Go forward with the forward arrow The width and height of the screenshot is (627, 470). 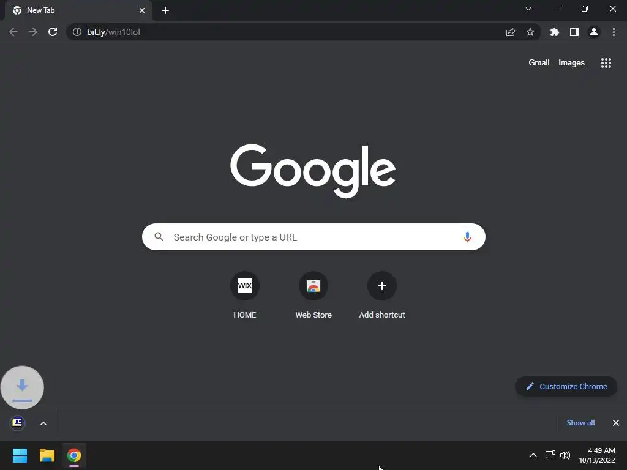coord(33,32)
